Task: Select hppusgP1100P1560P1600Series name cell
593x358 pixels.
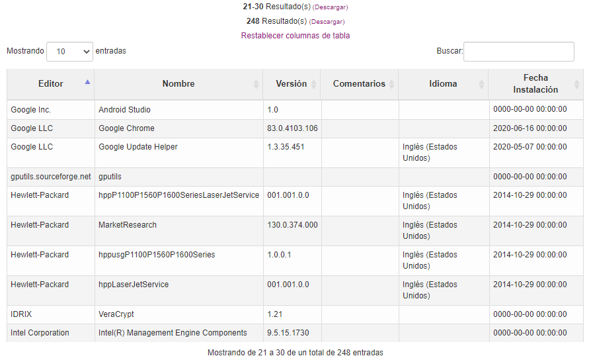Action: tap(179, 261)
